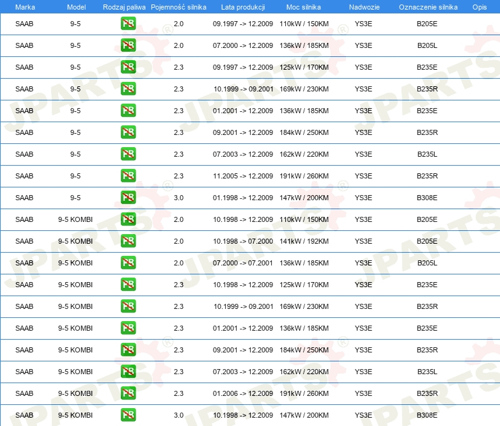The width and height of the screenshot is (500, 426).
Task: Click YS3E in the 141kW / 192KM row
Action: [x=364, y=241]
